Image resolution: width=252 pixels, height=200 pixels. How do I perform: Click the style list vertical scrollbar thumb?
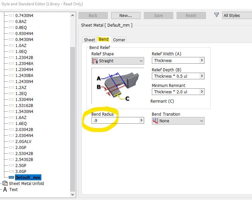click(x=73, y=119)
